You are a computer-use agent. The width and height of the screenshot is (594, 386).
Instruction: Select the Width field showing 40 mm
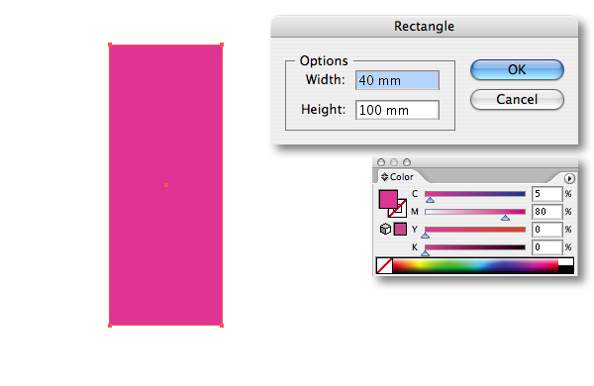click(x=397, y=80)
